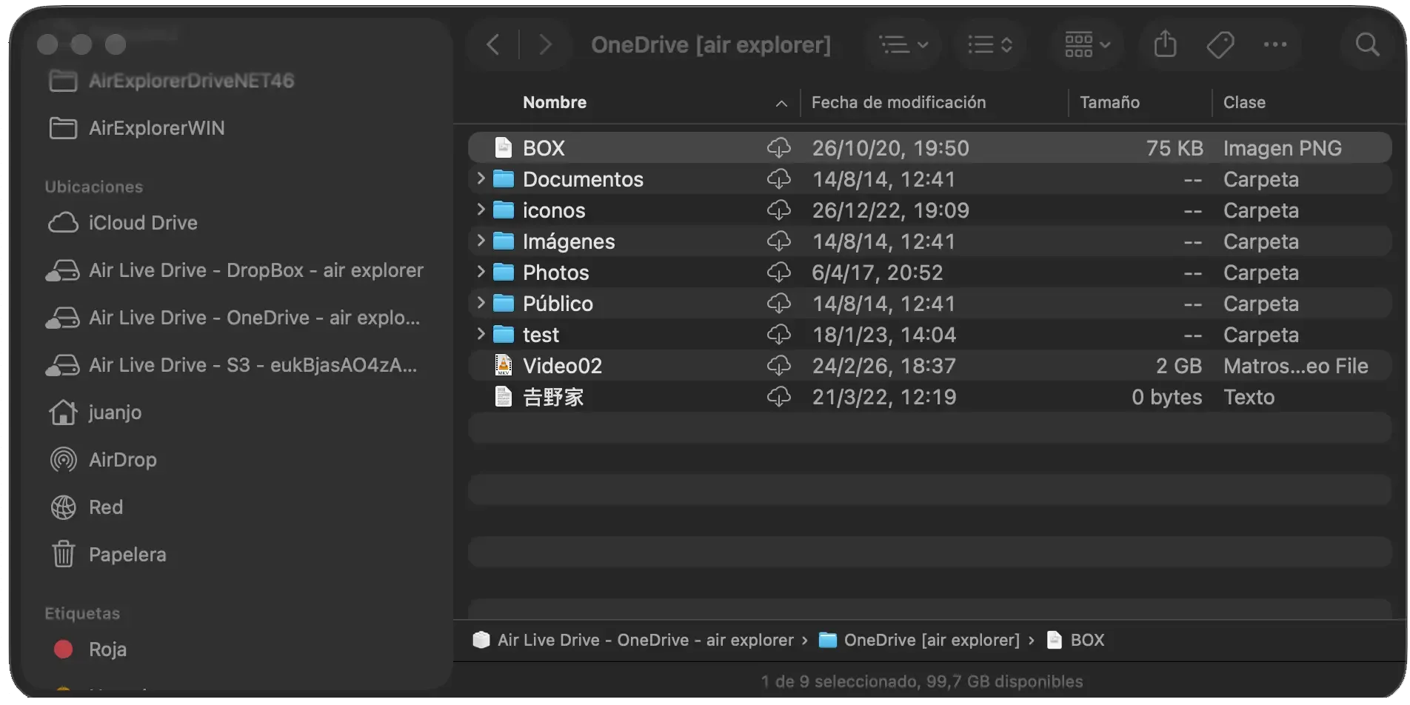Select the test folder name
Viewport: 1410px width, 705px height.
pos(541,335)
